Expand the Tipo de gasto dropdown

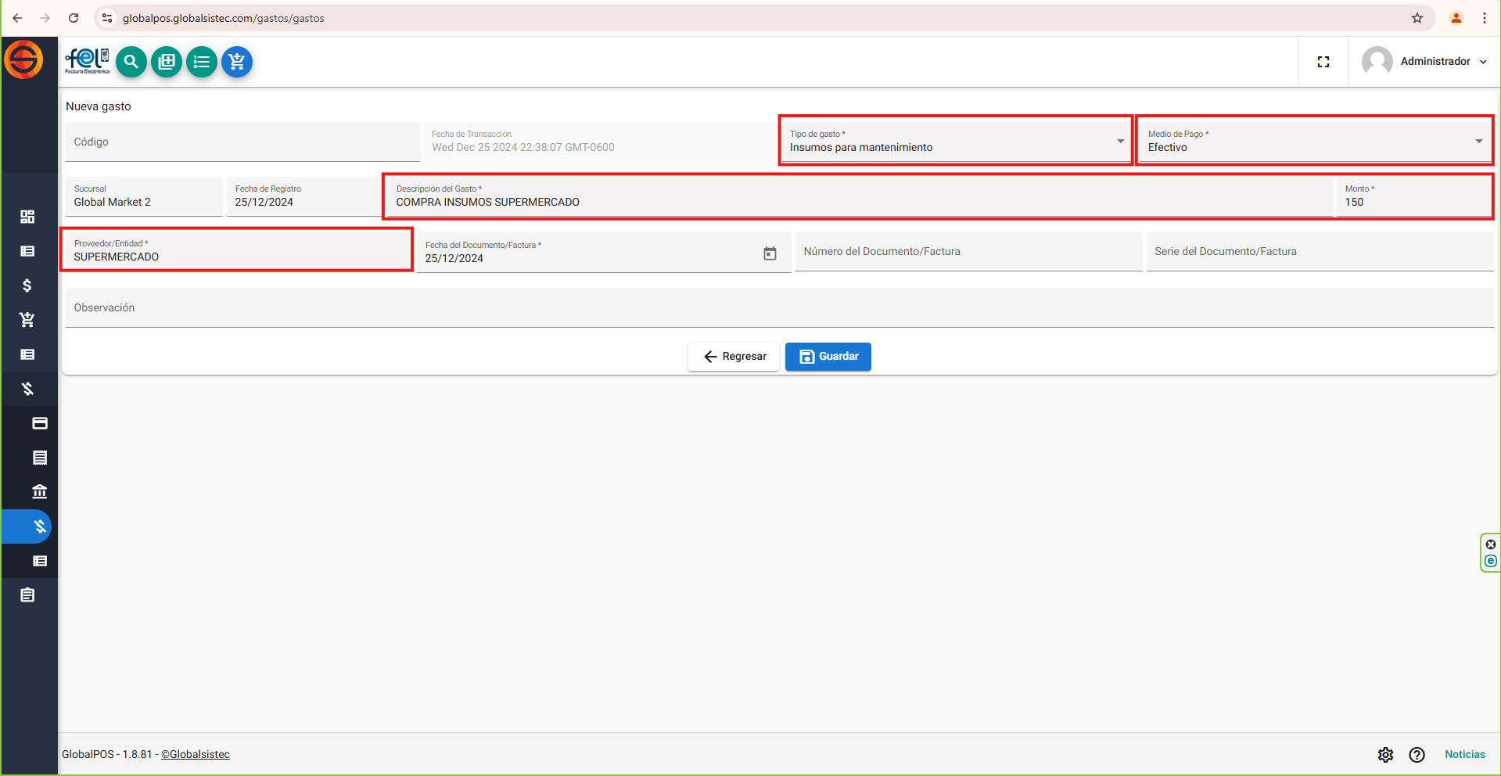pyautogui.click(x=1120, y=142)
